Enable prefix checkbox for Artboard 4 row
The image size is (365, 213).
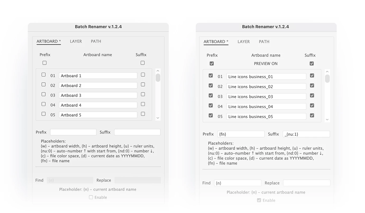[43, 104]
